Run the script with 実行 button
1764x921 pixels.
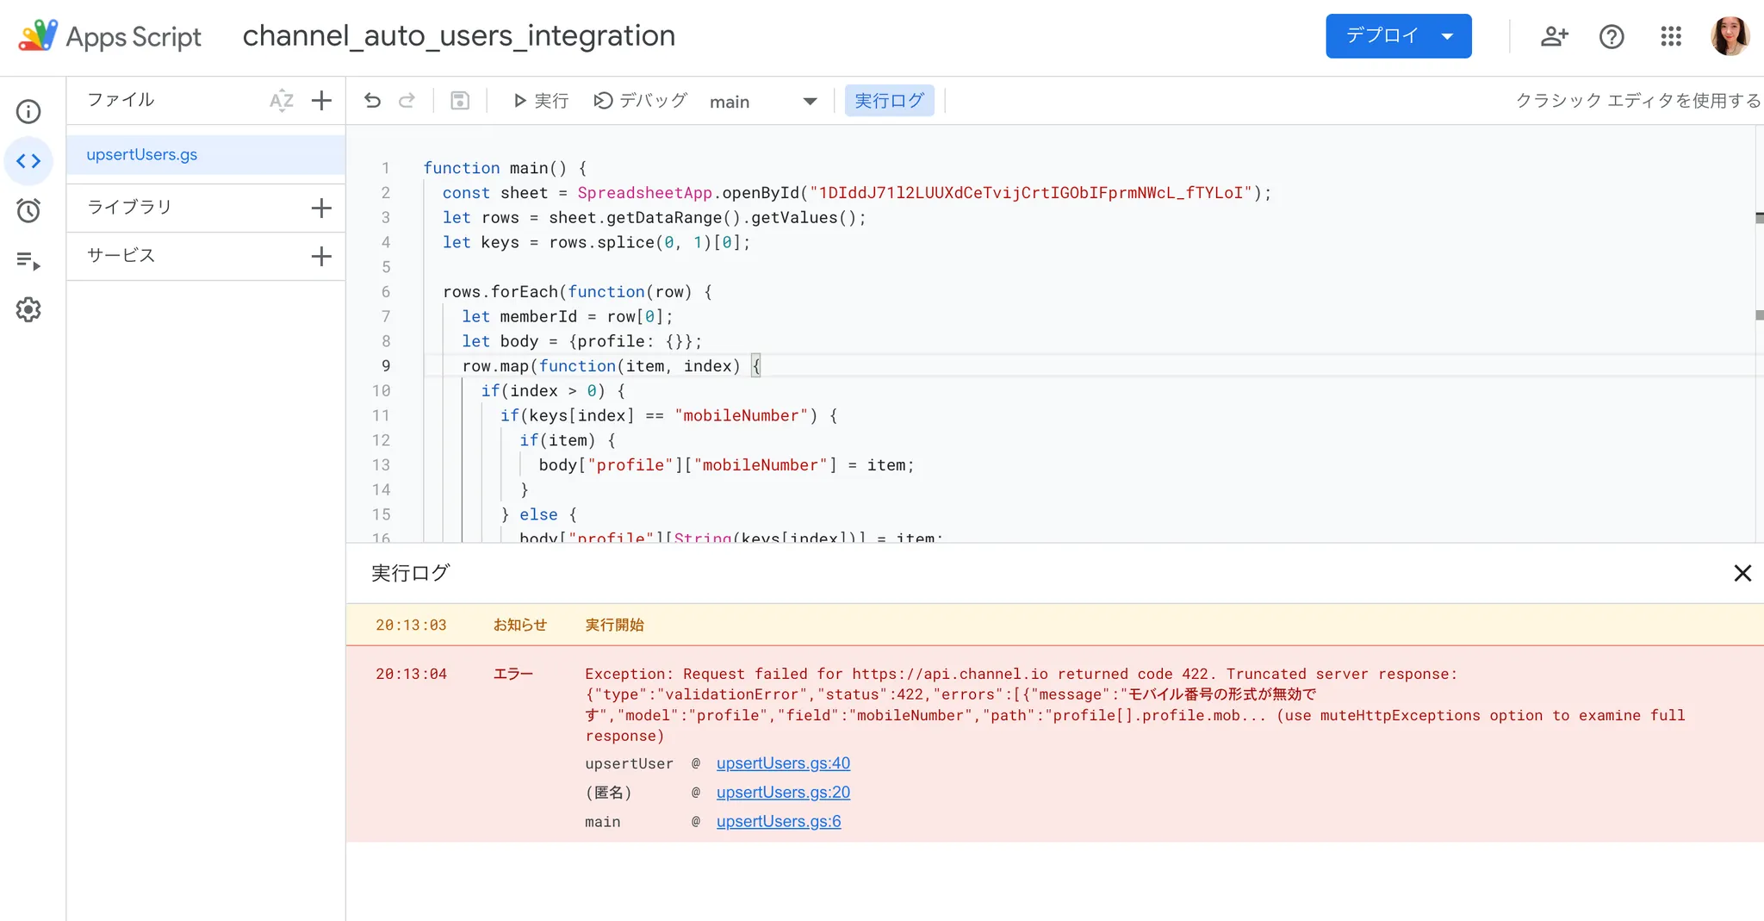tap(541, 101)
